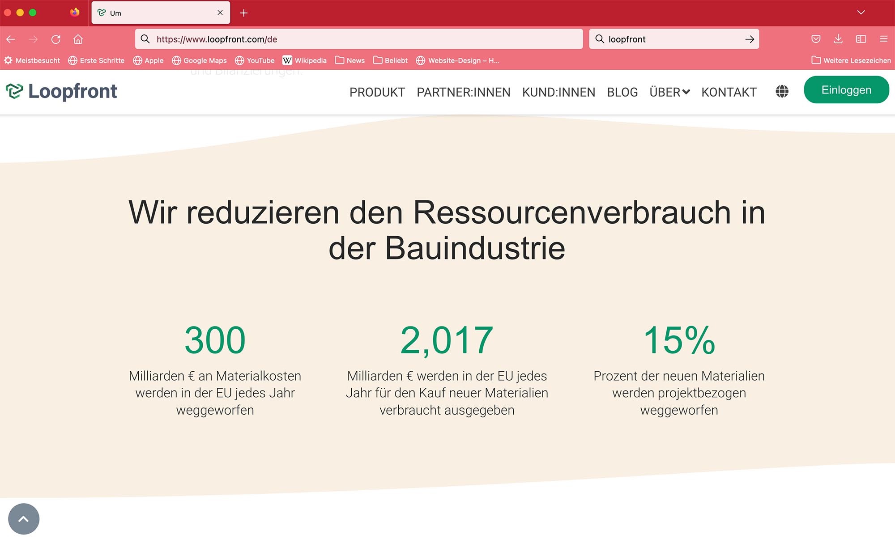Screen dimensions: 895x539
Task: Open the Firefox hamburger menu
Action: (x=883, y=39)
